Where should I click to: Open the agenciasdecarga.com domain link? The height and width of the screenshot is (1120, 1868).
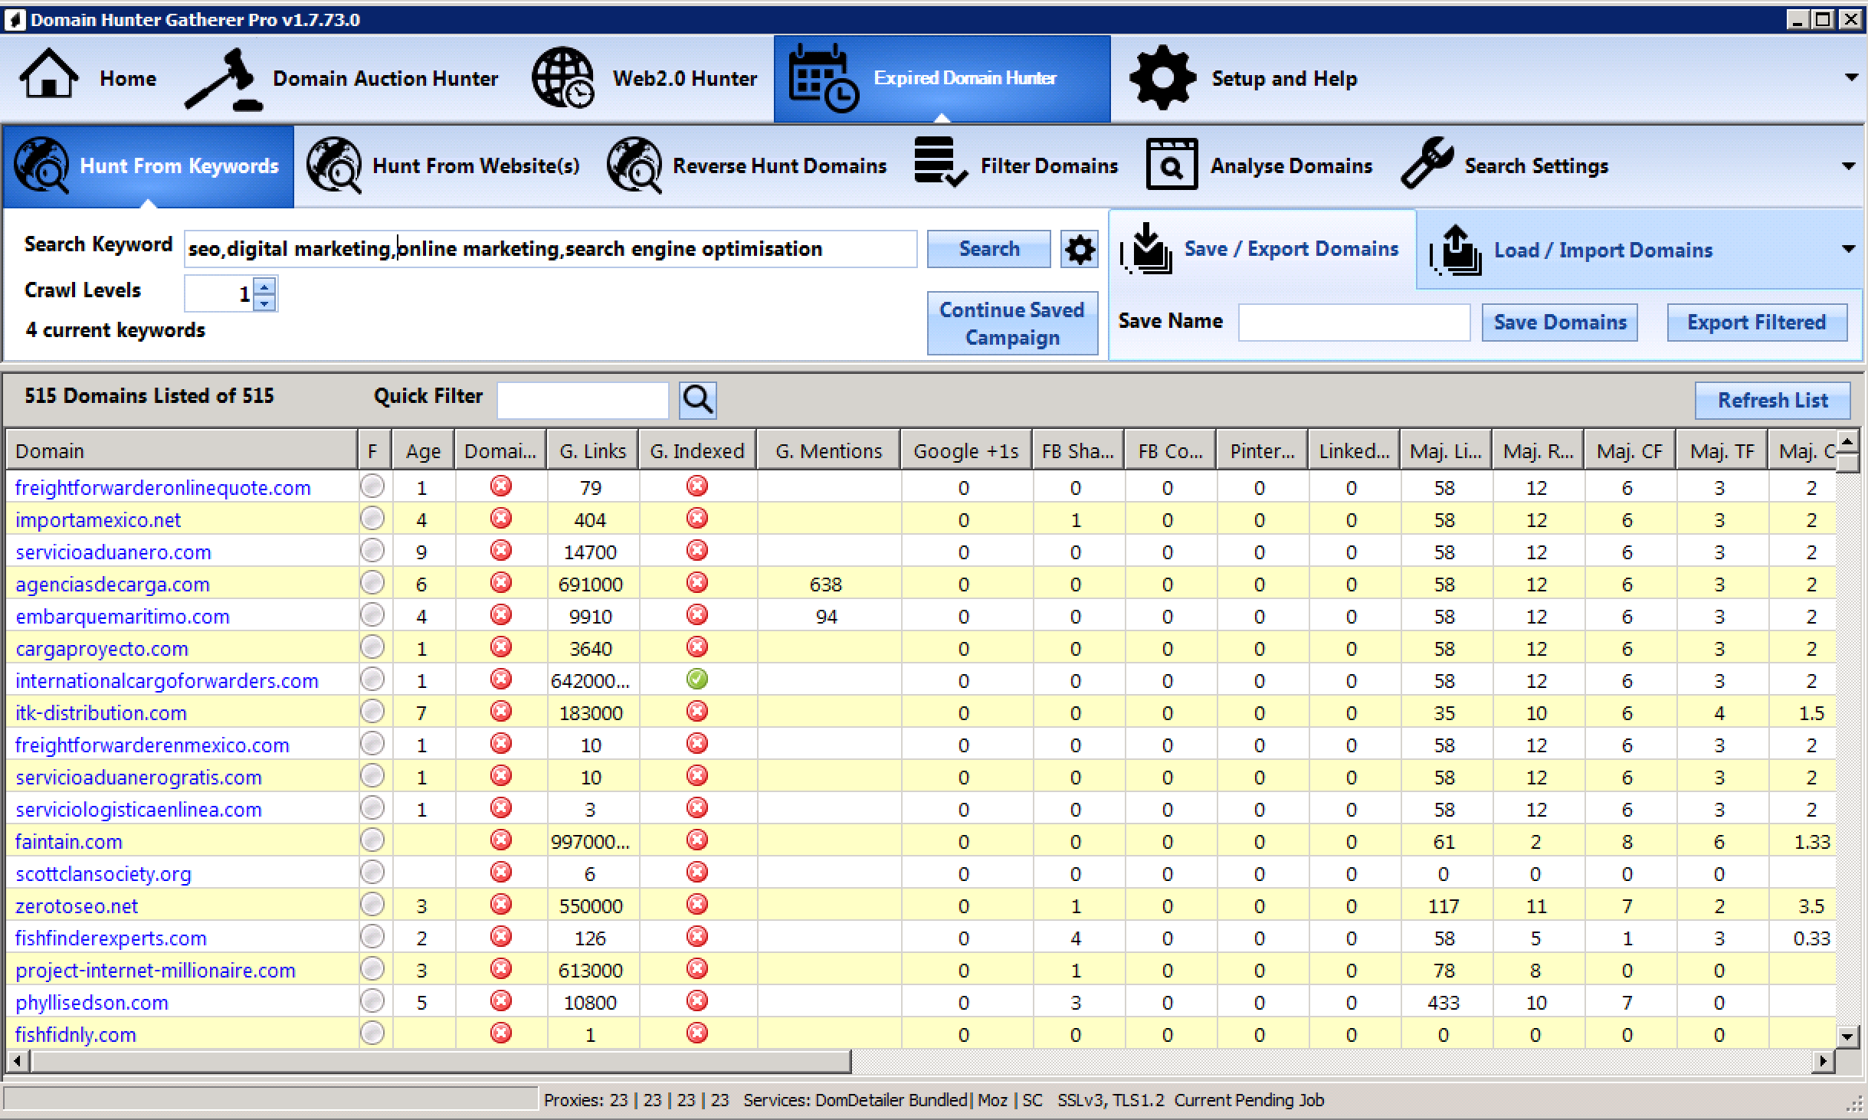[x=112, y=585]
